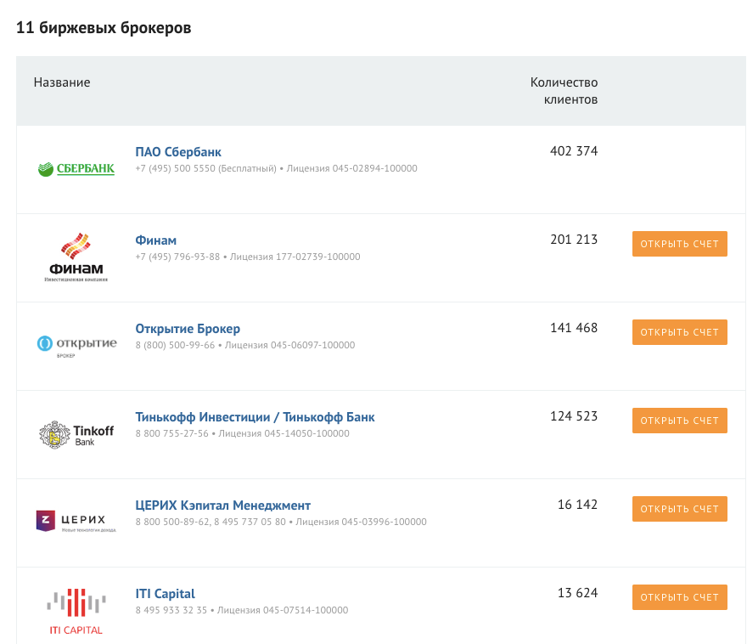This screenshot has width=747, height=644.
Task: Open the ITI Capital broker link
Action: [x=166, y=594]
